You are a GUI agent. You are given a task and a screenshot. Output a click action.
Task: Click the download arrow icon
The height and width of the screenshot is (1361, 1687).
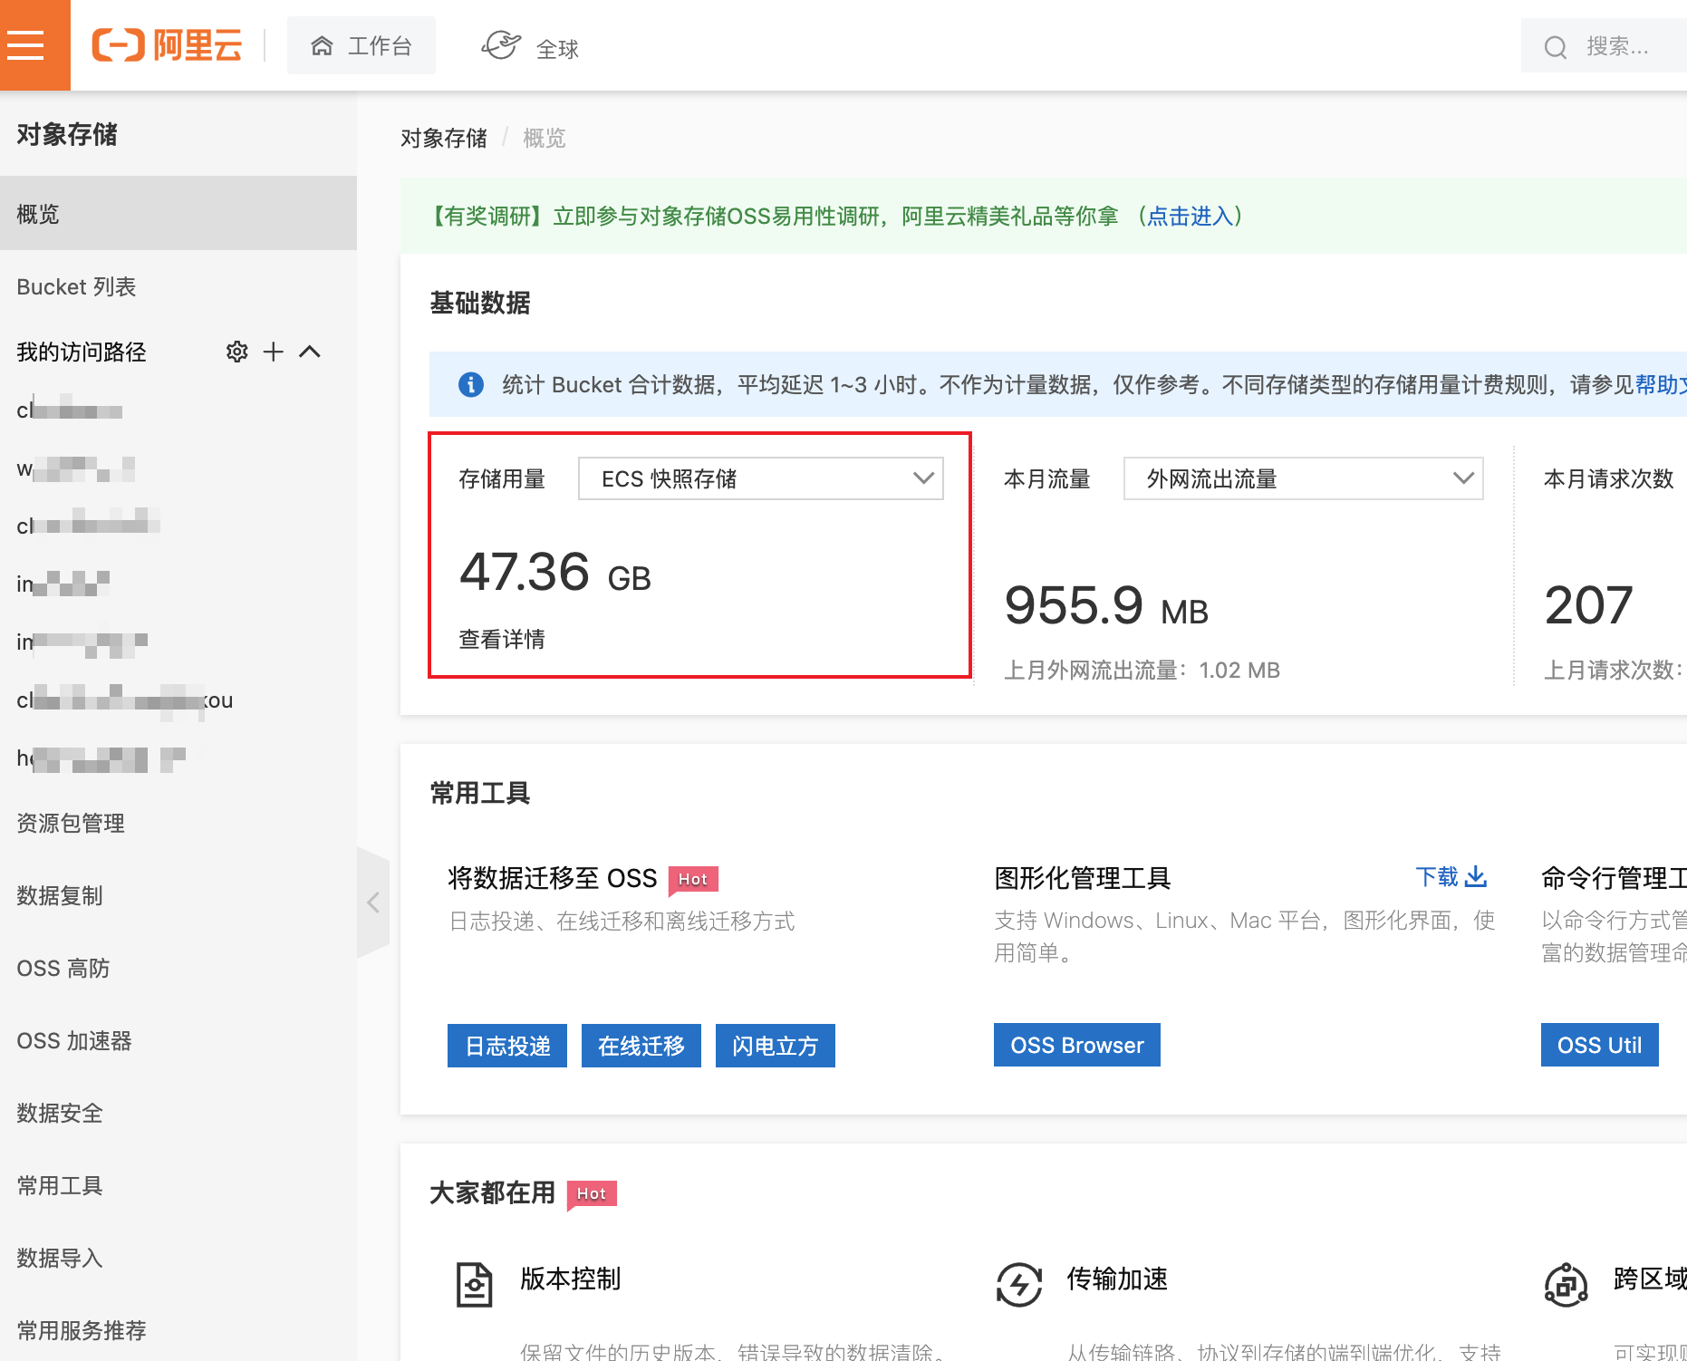point(1476,876)
